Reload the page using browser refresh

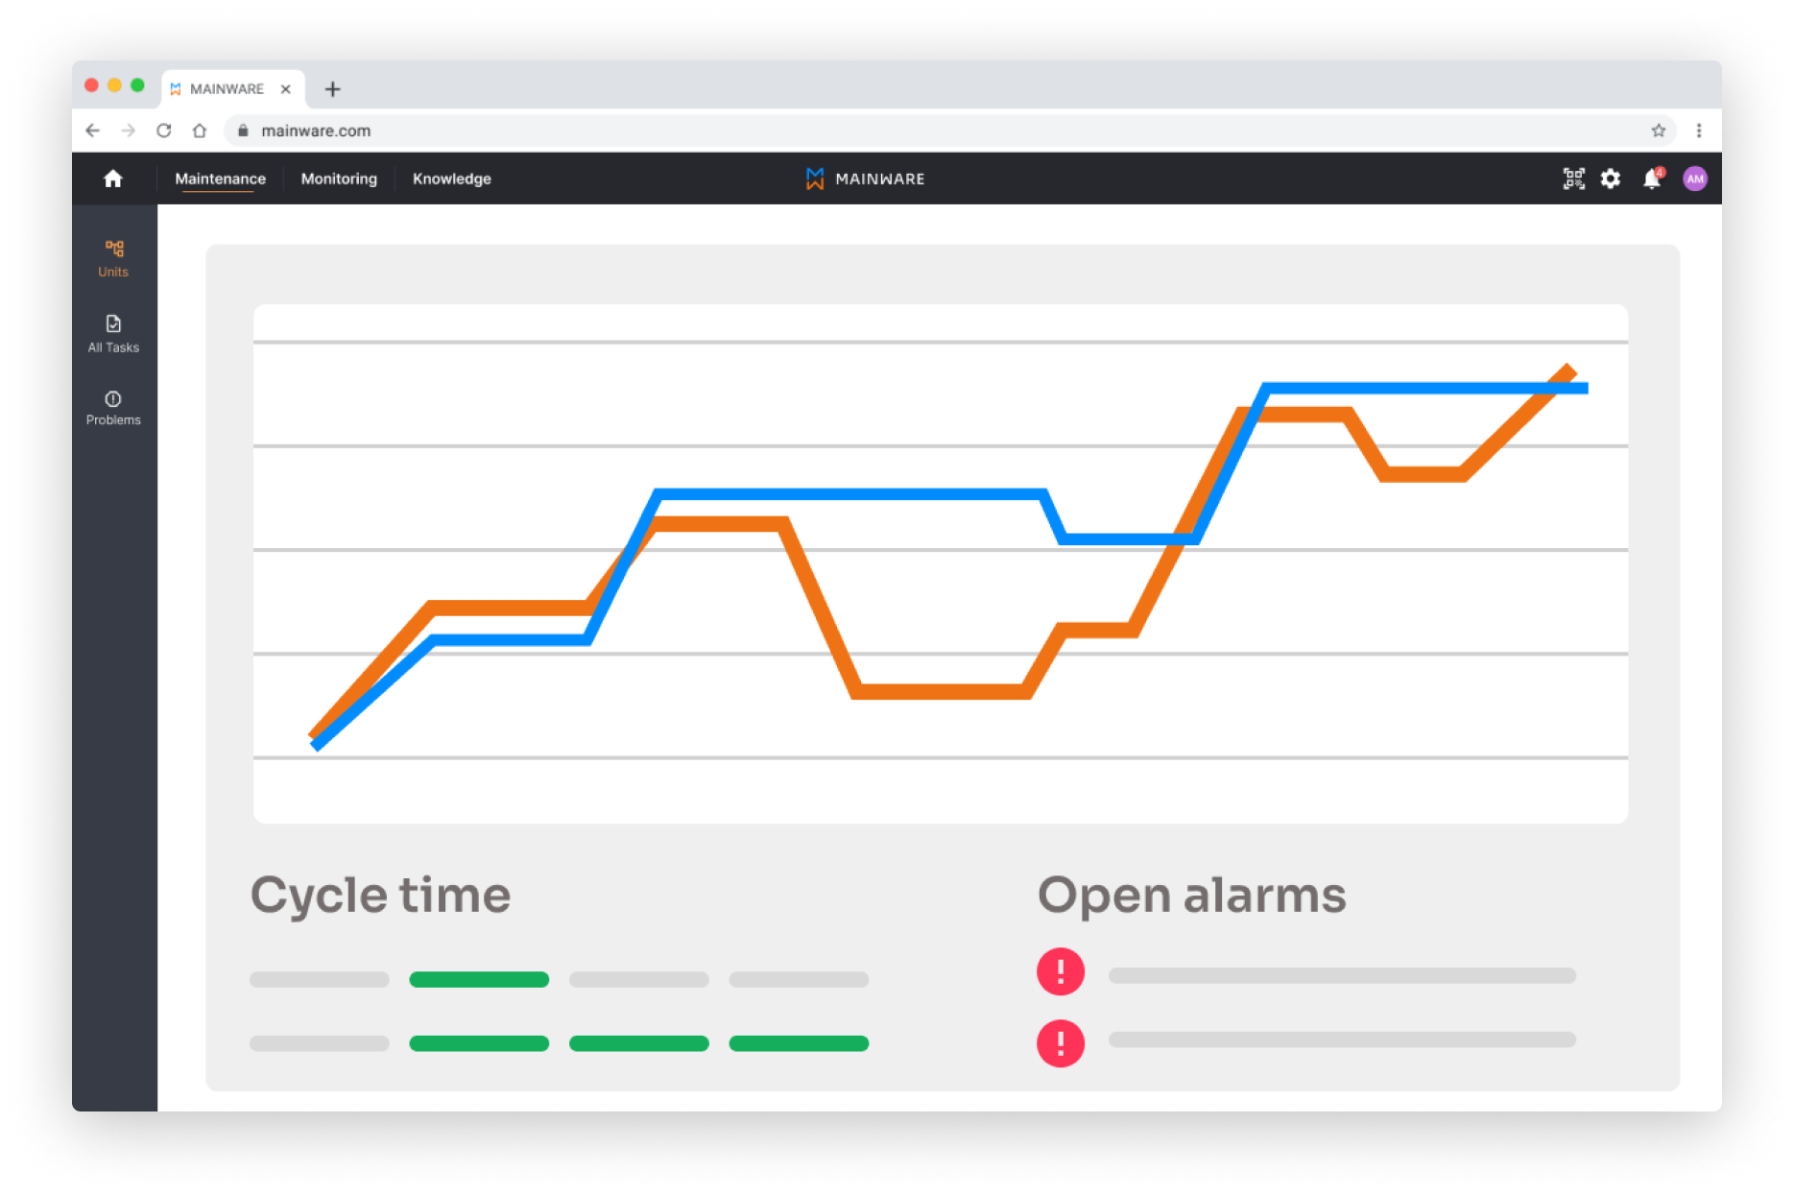pos(164,131)
